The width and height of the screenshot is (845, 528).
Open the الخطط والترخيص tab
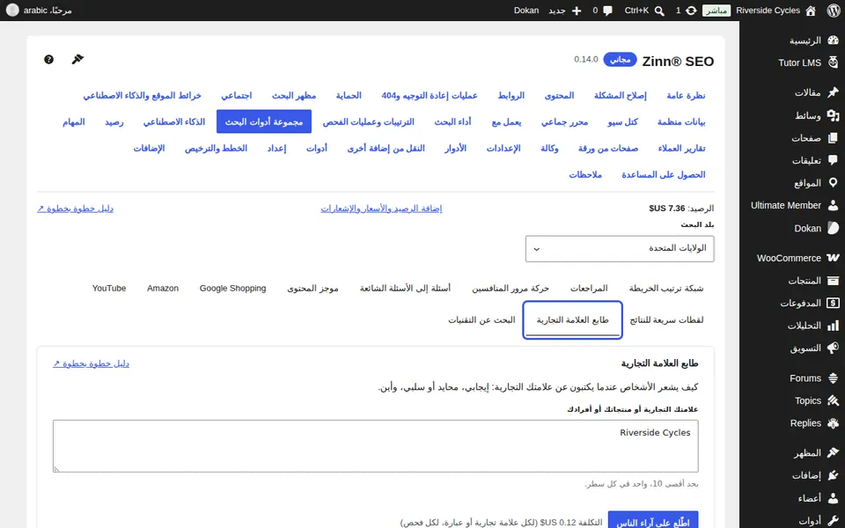pyautogui.click(x=216, y=148)
